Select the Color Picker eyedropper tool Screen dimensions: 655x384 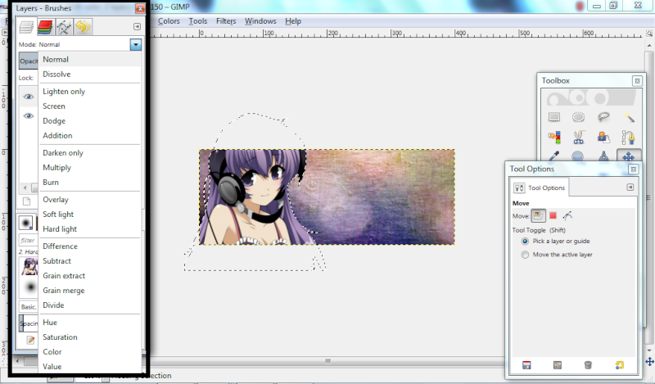(554, 156)
